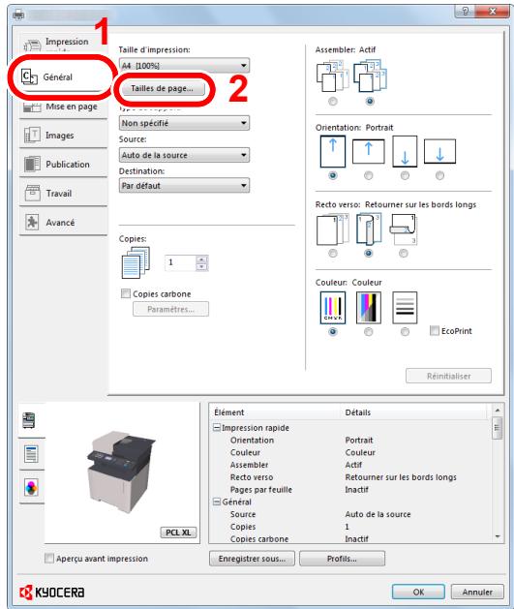Click the PCL XL button
Image resolution: width=514 pixels, height=609 pixels.
(178, 533)
